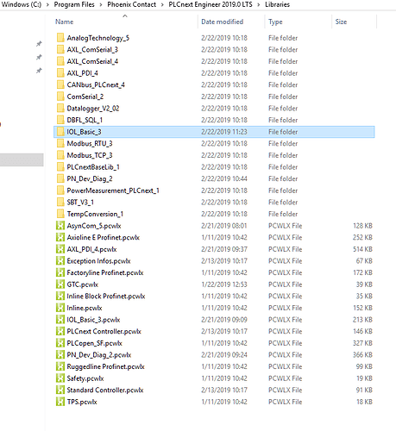This screenshot has width=396, height=431.
Task: Click the Ruggedline Profinet.pcwlx file icon
Action: [60, 366]
